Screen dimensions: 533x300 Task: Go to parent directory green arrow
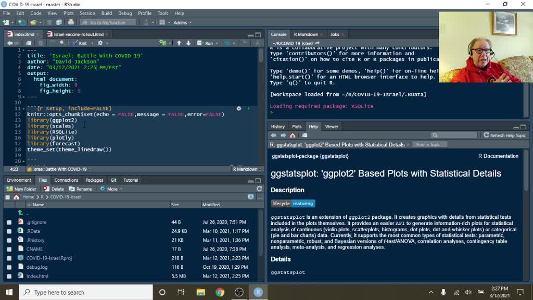(21, 213)
